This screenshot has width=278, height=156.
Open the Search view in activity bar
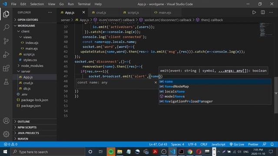coord(6,27)
